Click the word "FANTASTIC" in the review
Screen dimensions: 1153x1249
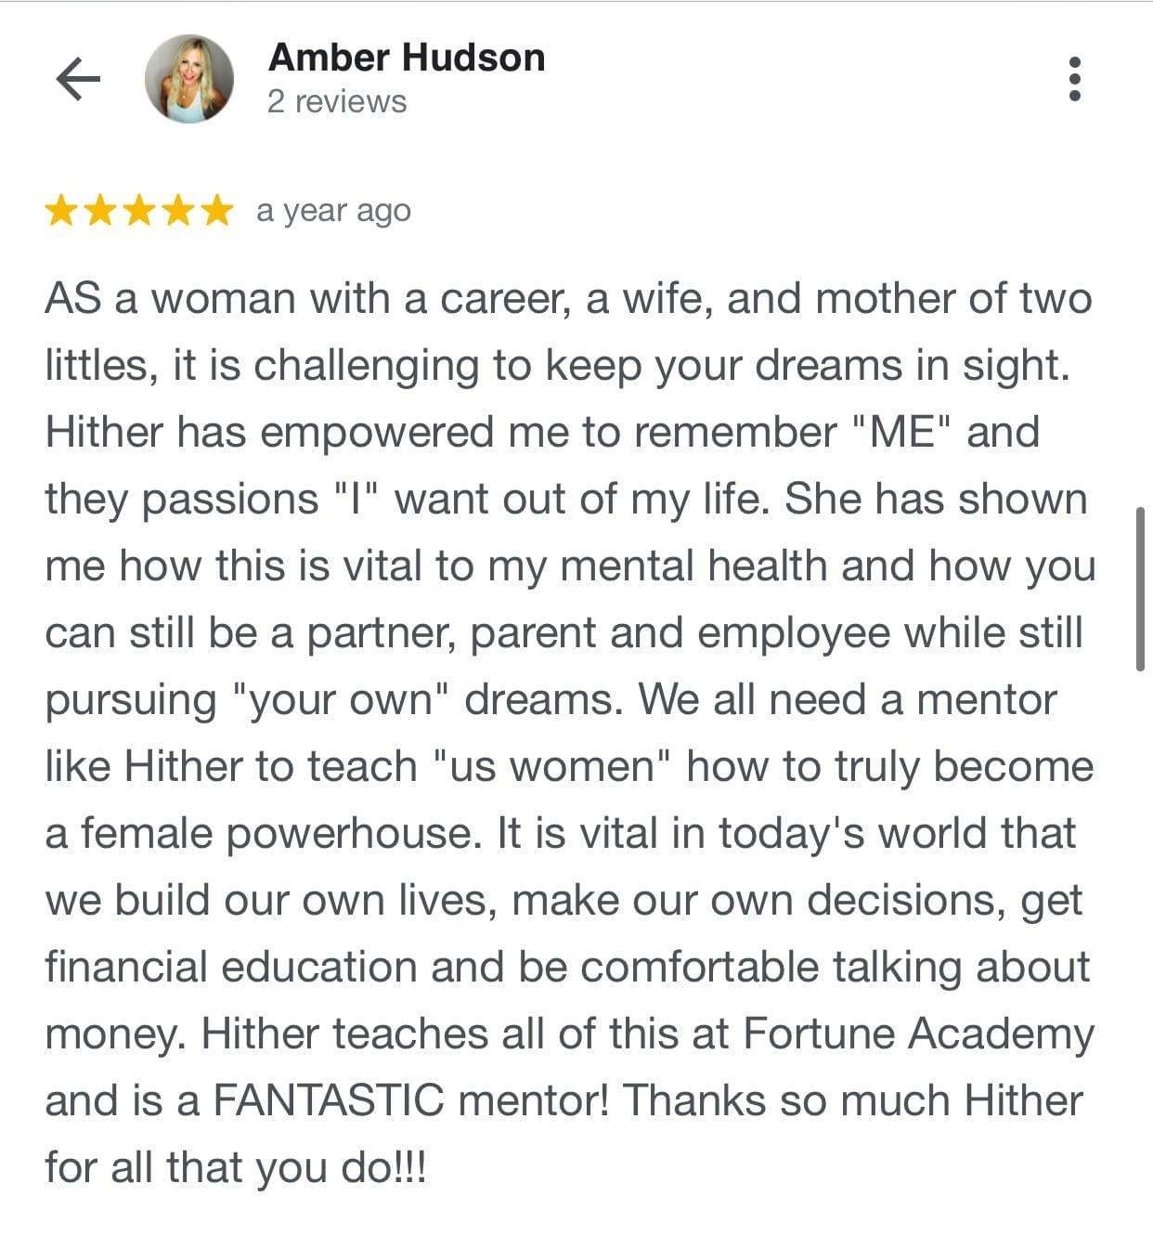tap(328, 1101)
